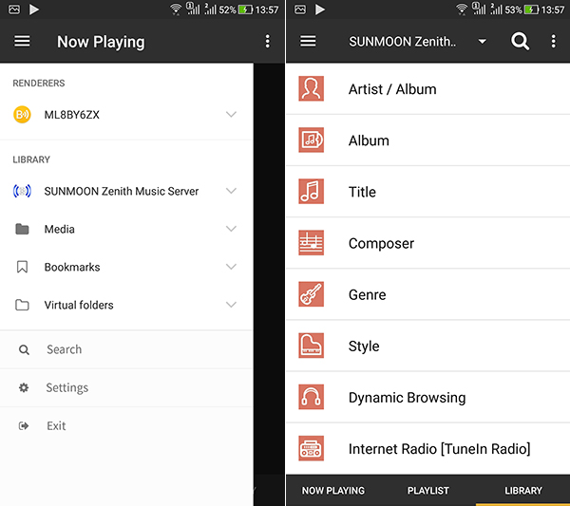Select the ML8BY6ZX renderer name
The height and width of the screenshot is (506, 570).
click(71, 115)
